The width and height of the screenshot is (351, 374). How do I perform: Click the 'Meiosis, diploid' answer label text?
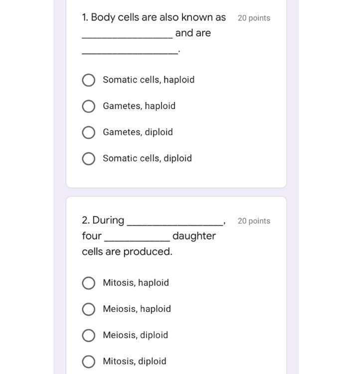click(135, 335)
